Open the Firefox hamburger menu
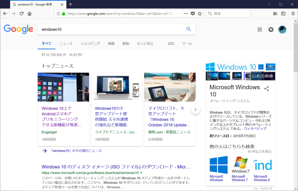The image size is (298, 191). point(293,13)
